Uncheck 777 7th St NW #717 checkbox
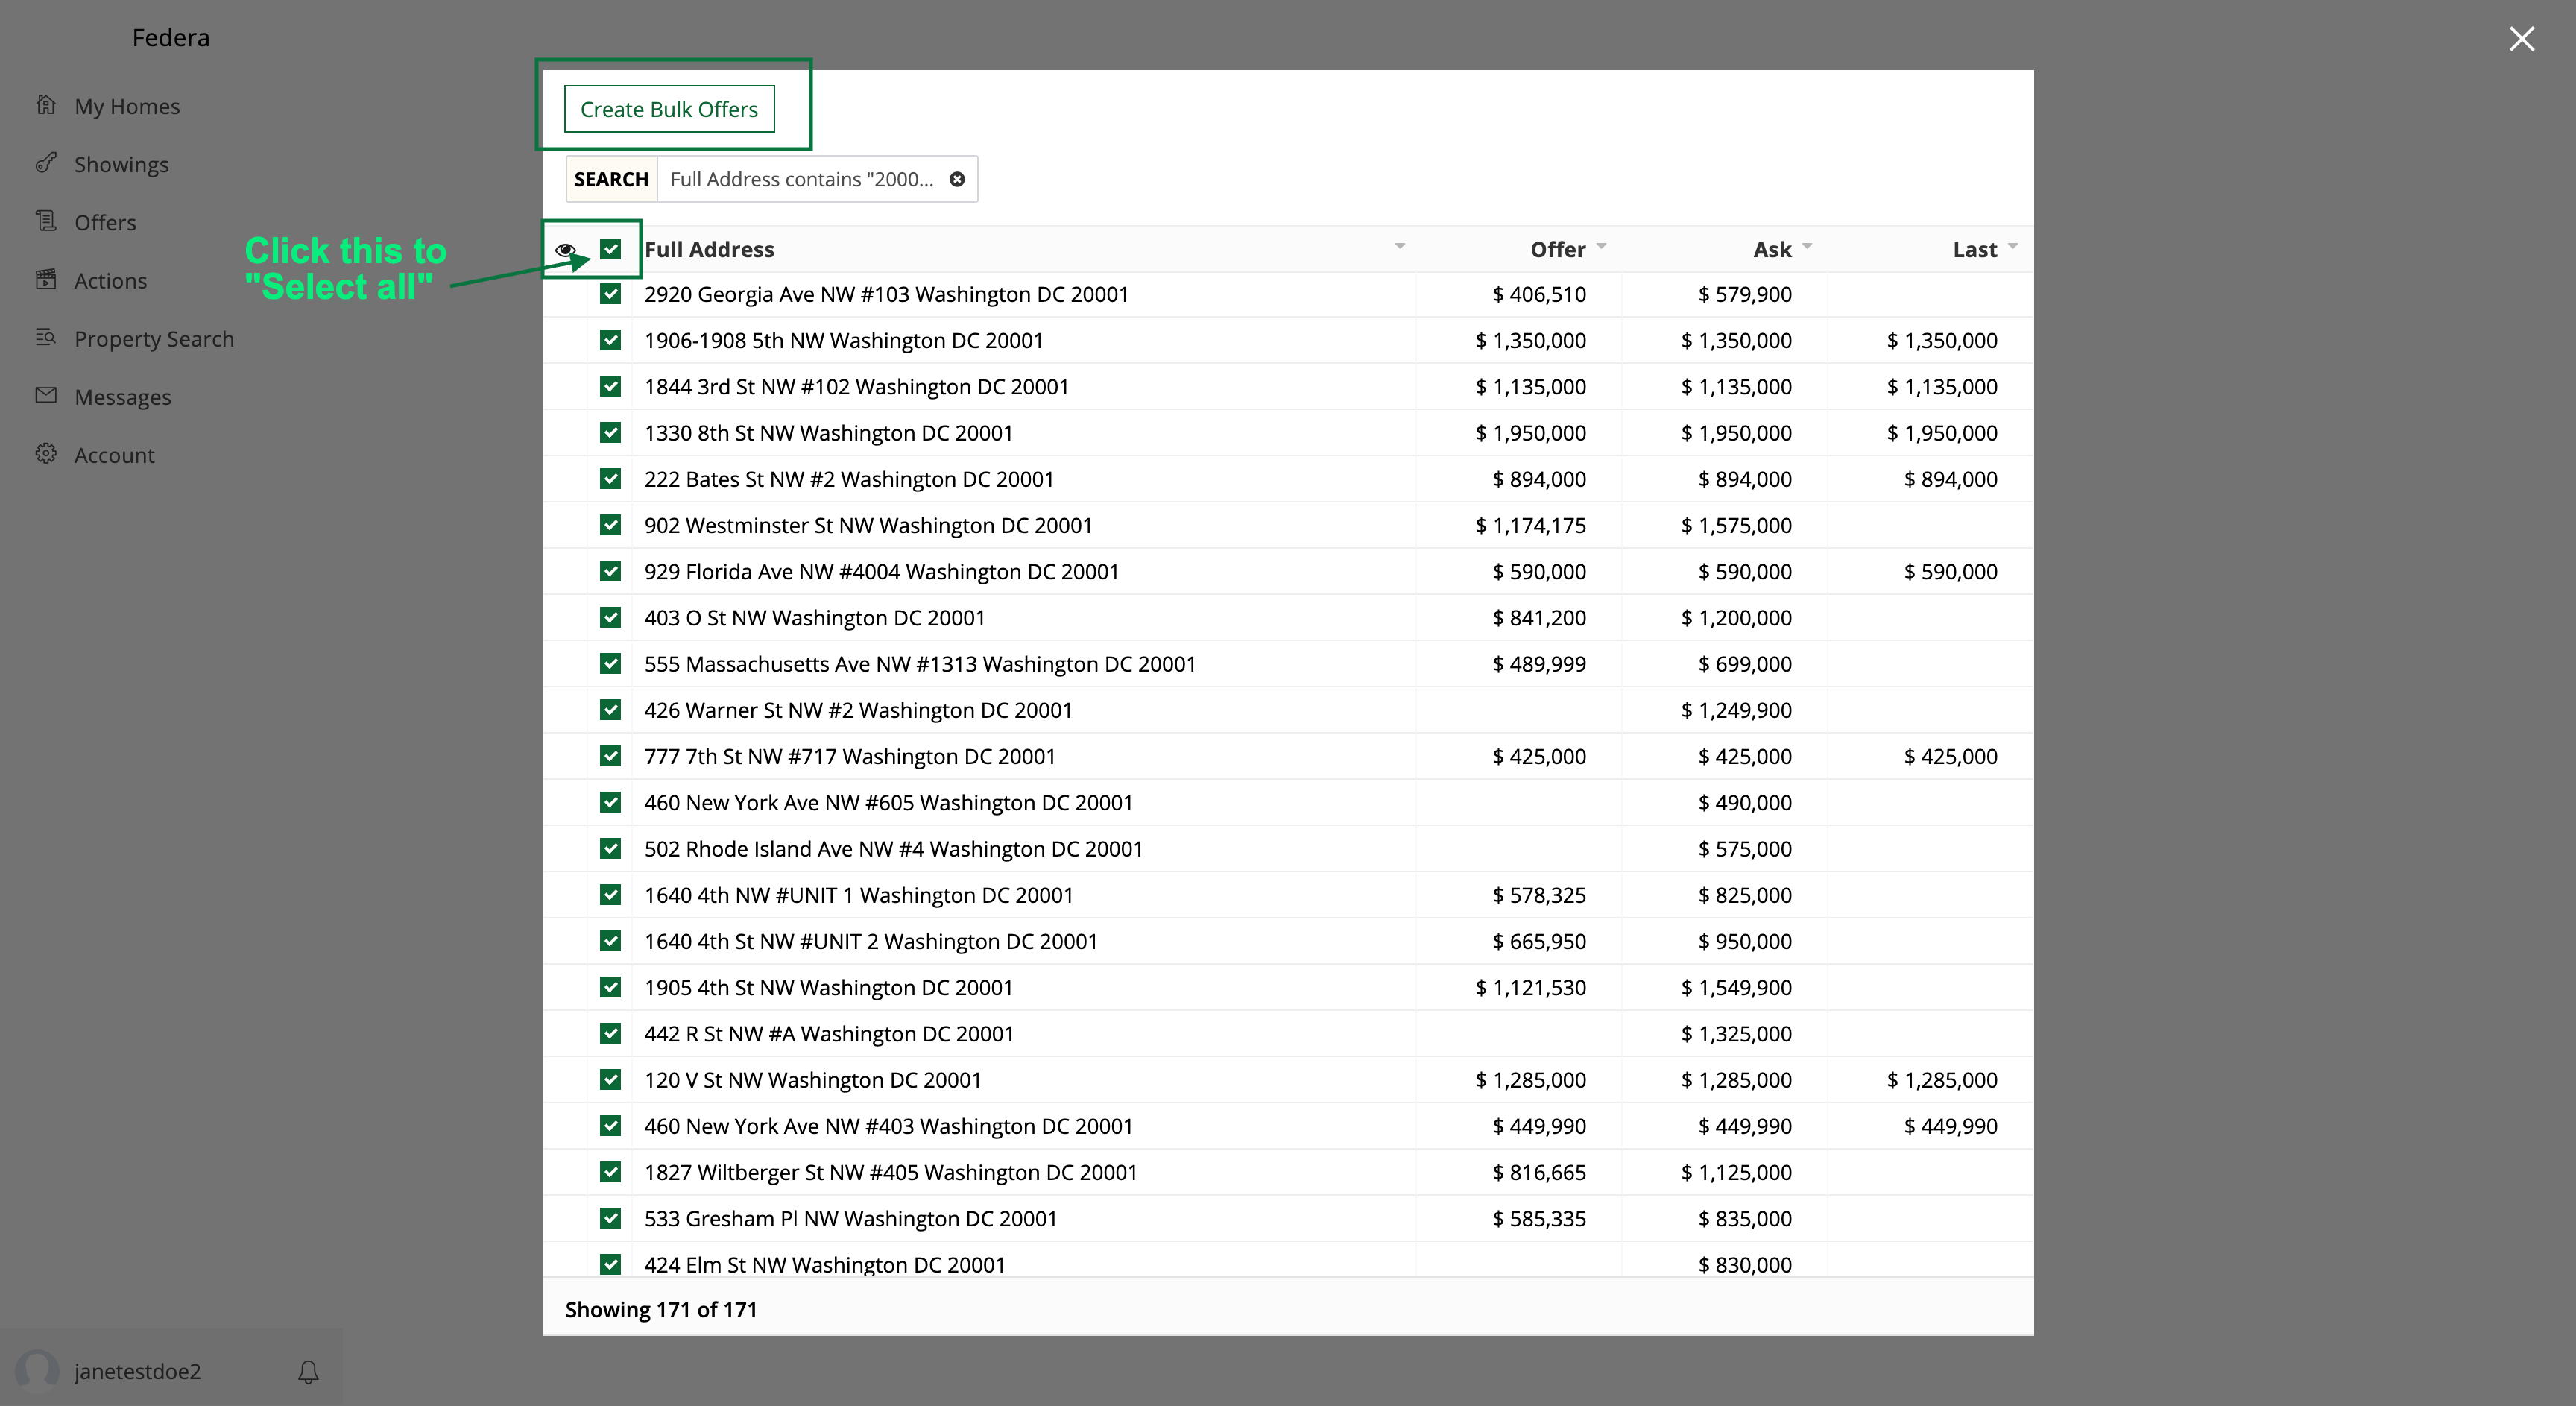 coord(610,756)
